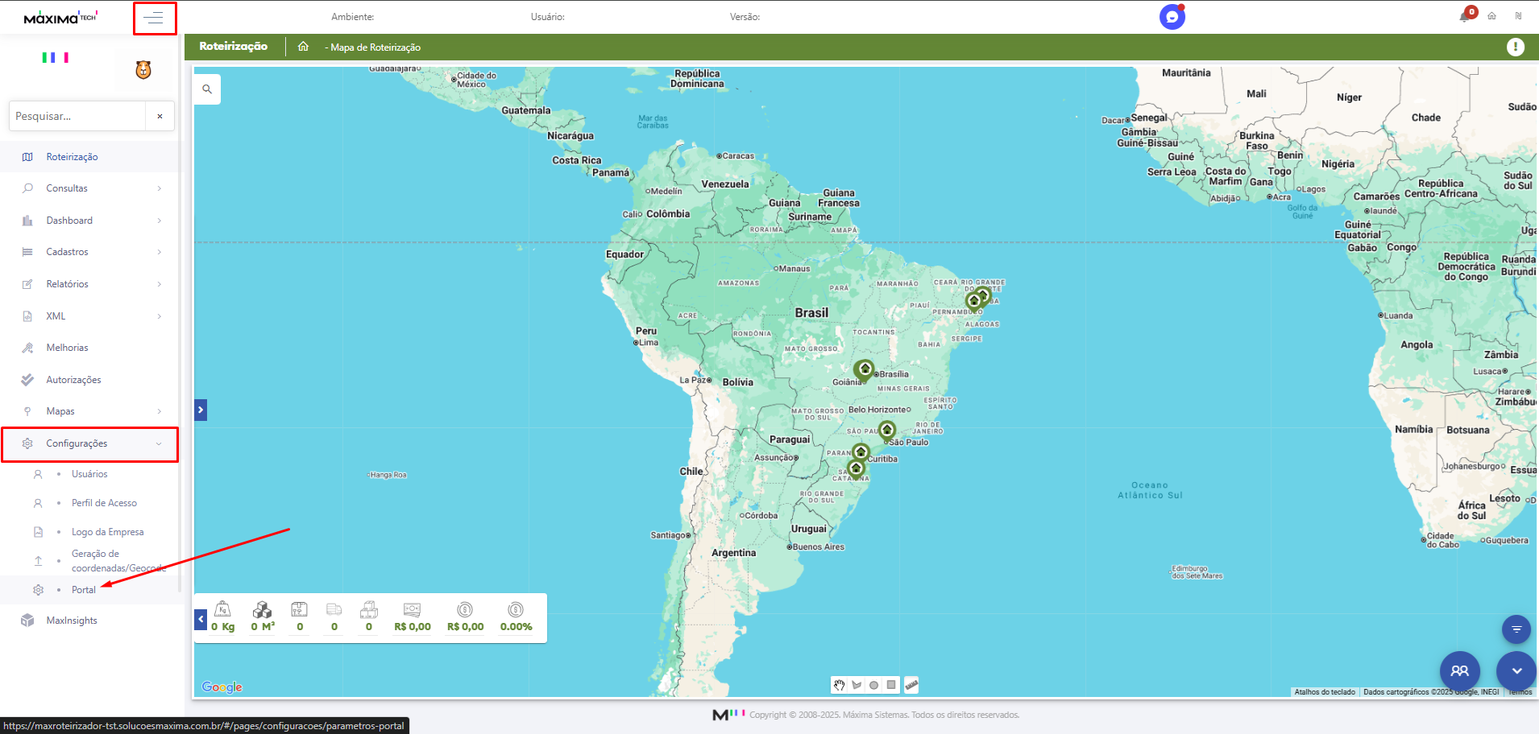The image size is (1539, 734).
Task: Select the polygon drawing tool
Action: (857, 685)
